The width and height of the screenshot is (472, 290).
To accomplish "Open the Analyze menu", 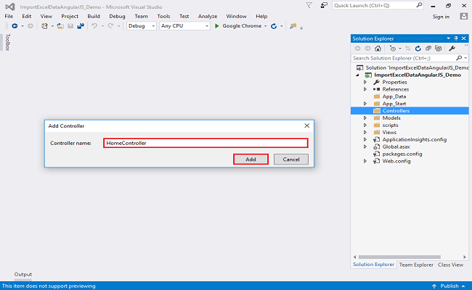I will [x=208, y=16].
